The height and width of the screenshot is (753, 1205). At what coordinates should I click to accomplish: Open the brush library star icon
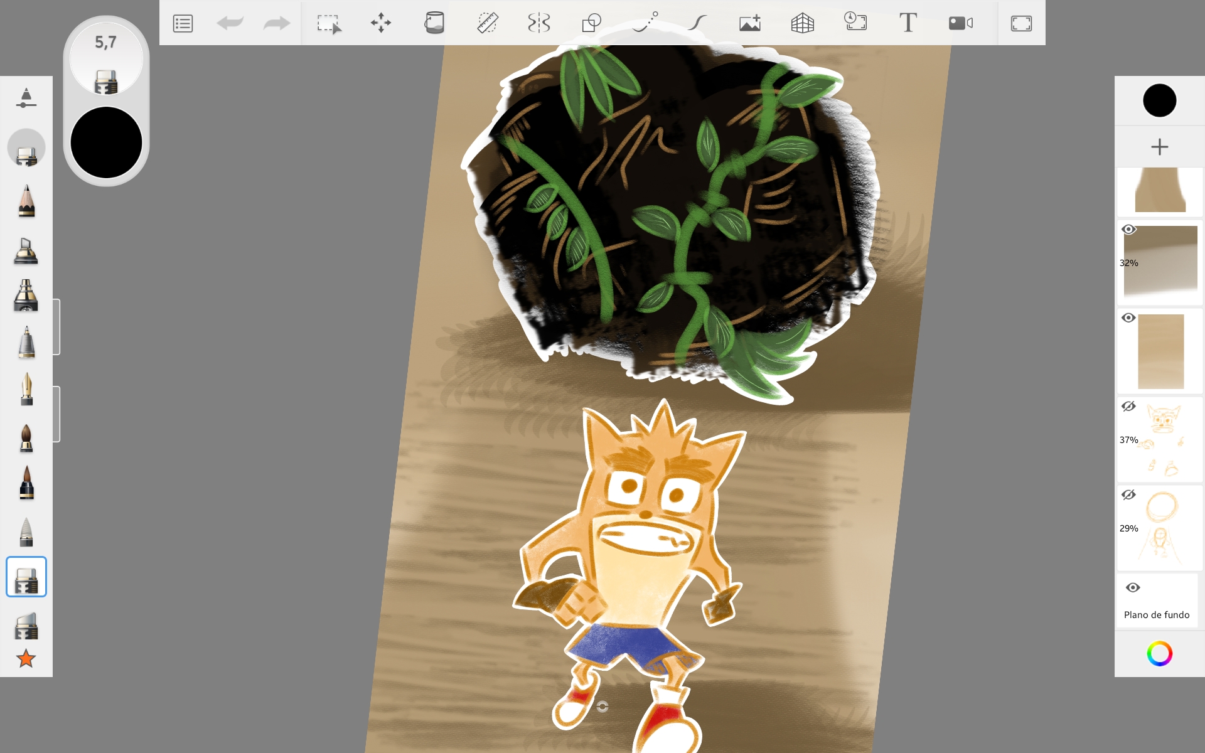(26, 659)
